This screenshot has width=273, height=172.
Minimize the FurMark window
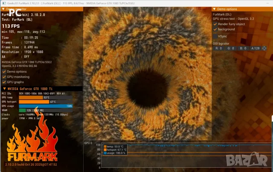[267, 3]
